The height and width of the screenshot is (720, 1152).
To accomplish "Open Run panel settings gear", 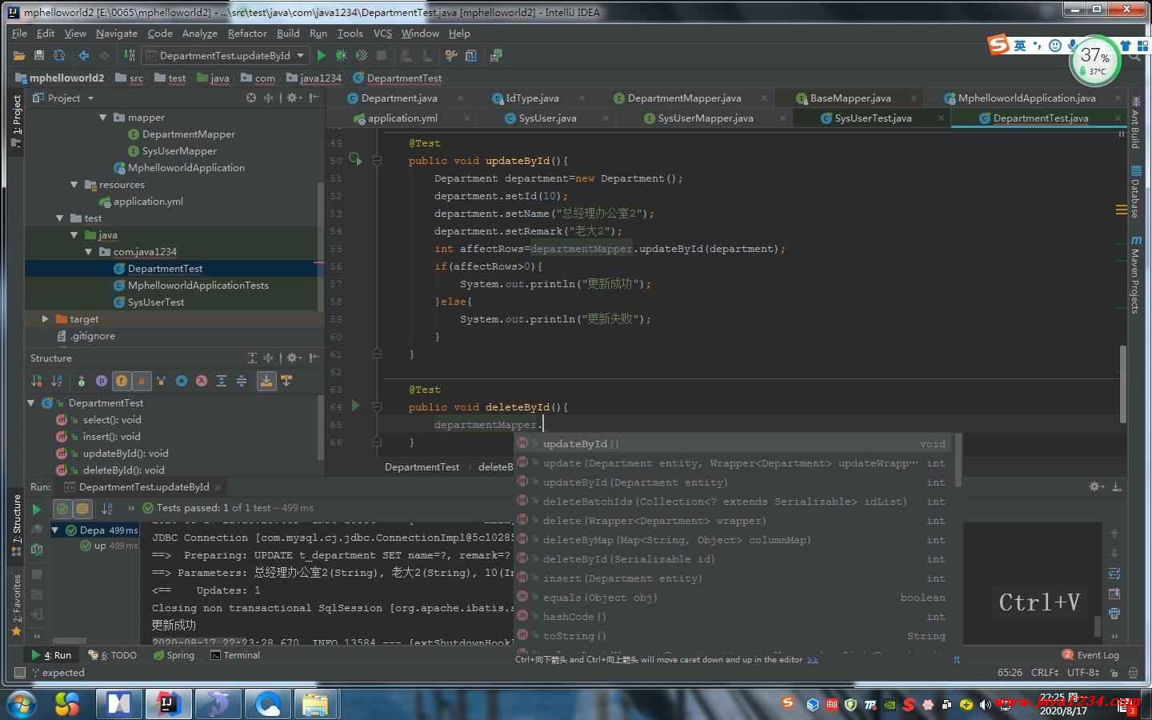I will point(1095,486).
